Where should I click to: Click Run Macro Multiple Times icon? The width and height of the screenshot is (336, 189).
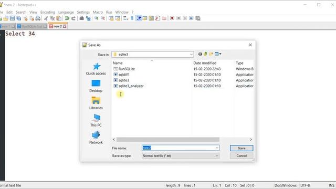click(191, 18)
